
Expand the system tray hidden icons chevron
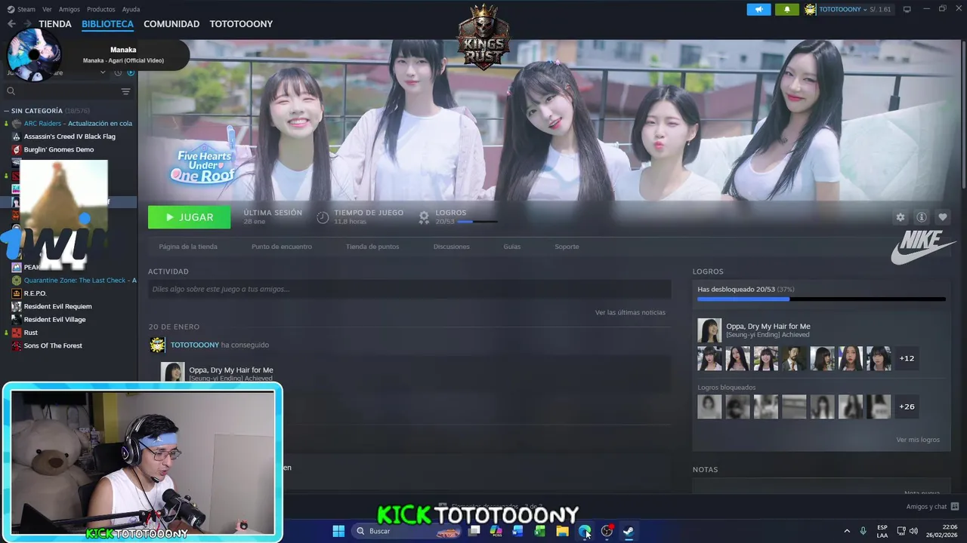(x=846, y=531)
